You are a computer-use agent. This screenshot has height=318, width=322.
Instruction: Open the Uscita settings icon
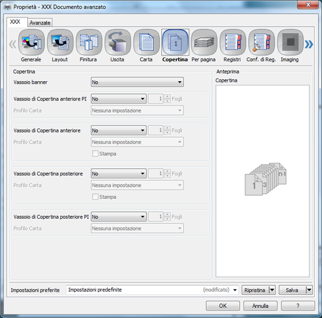[118, 42]
